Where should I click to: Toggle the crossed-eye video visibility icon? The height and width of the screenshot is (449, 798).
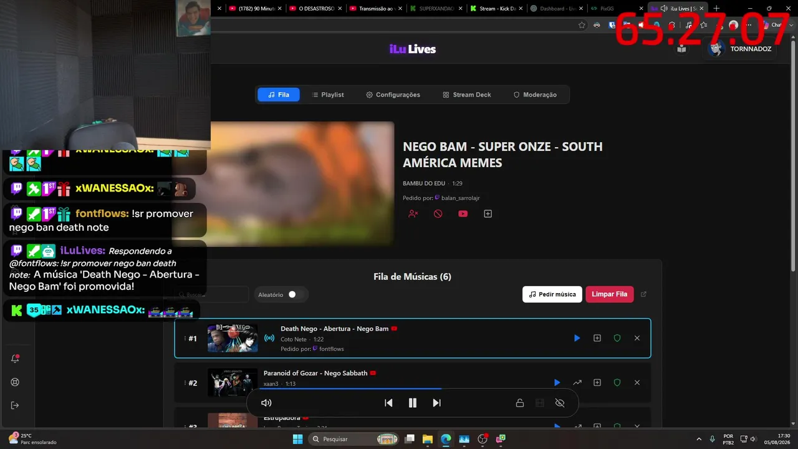pos(560,403)
